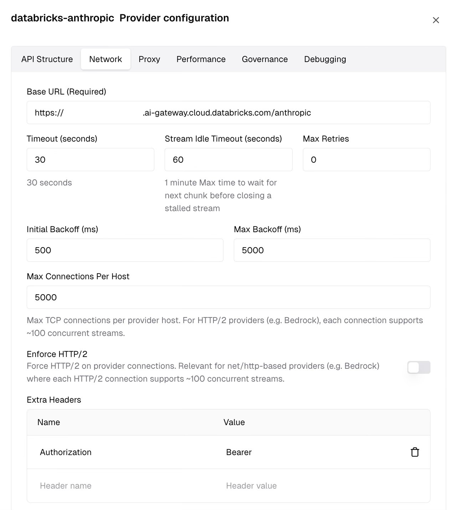Click the Initial Backoff field
Viewport: 459px width, 510px height.
click(x=125, y=250)
